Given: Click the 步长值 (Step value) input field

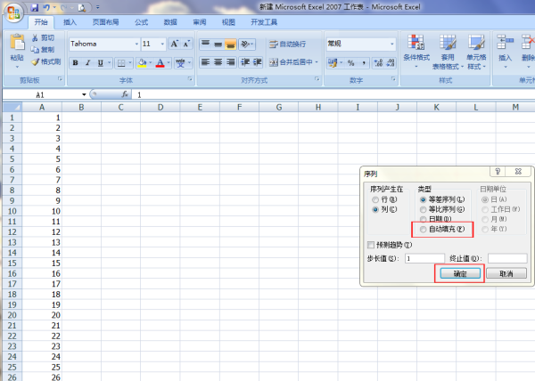Looking at the screenshot, I should tap(424, 258).
